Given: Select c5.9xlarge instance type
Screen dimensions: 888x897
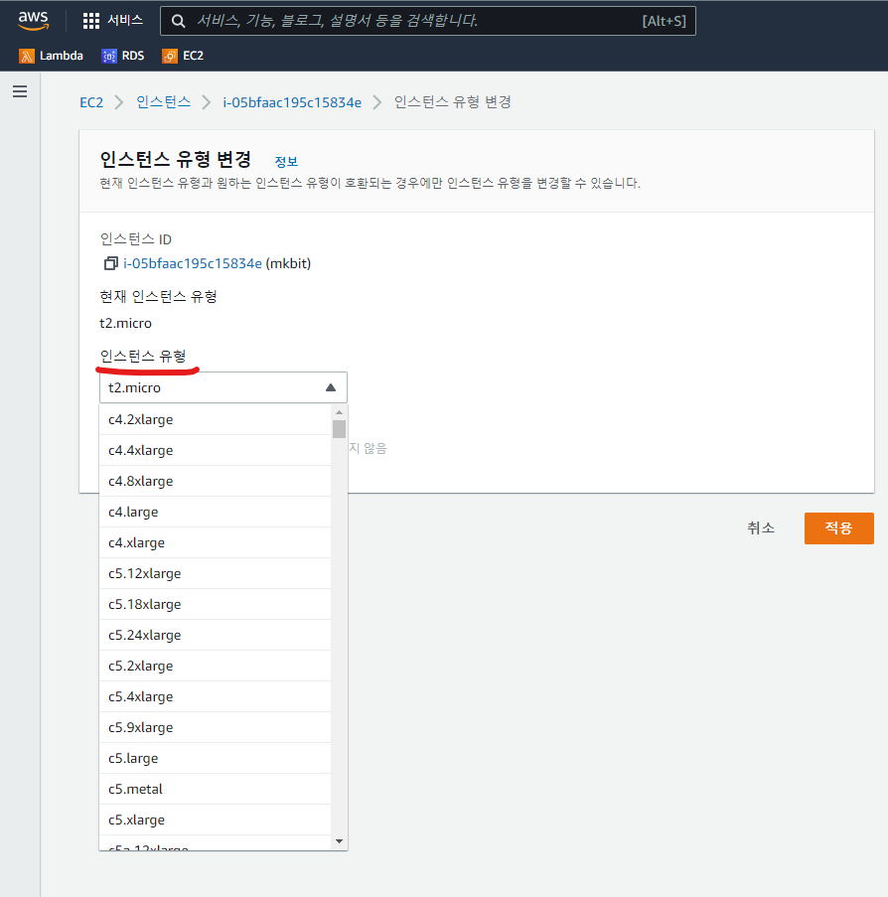Looking at the screenshot, I should click(216, 728).
